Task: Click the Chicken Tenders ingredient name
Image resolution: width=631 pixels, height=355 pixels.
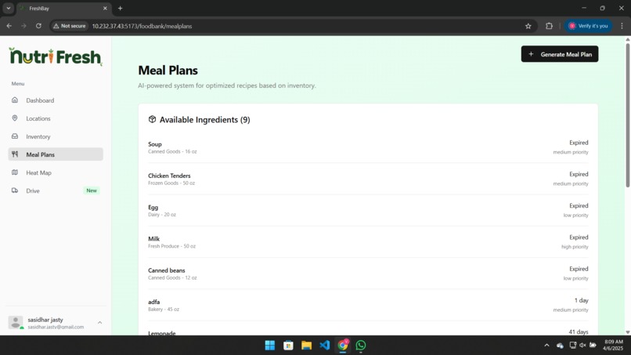Action: point(169,176)
